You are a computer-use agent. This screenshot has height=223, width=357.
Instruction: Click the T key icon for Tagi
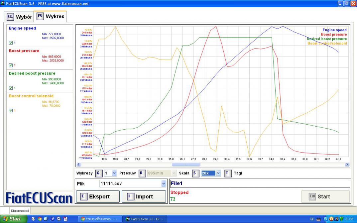click(x=227, y=173)
